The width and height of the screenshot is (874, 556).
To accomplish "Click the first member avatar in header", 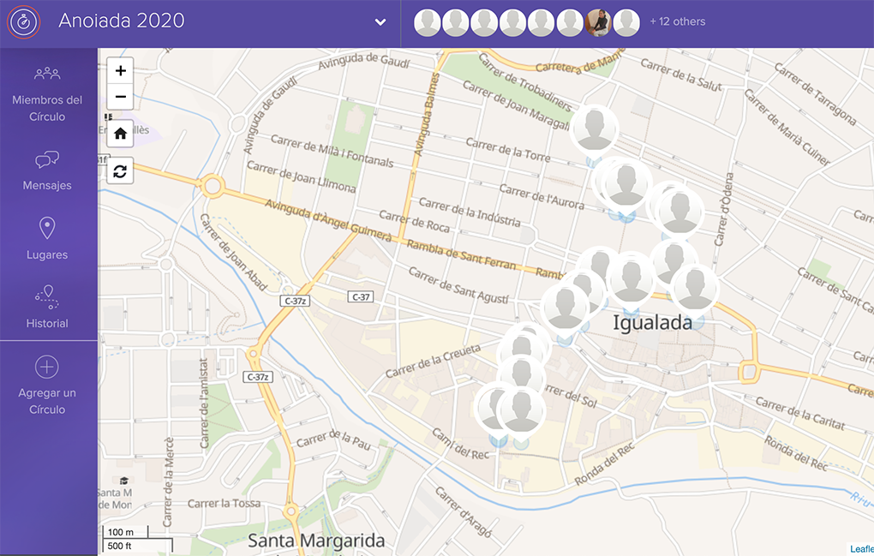I will [x=428, y=23].
